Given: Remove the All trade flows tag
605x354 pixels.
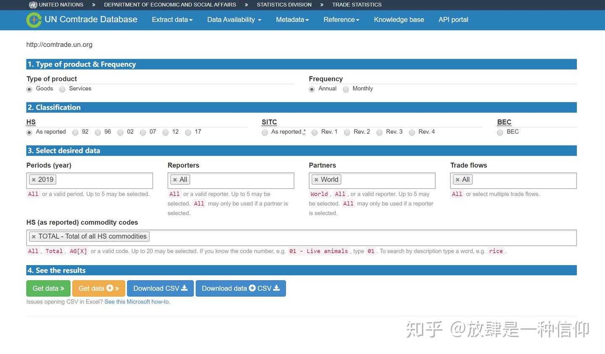Looking at the screenshot, I should coord(458,180).
